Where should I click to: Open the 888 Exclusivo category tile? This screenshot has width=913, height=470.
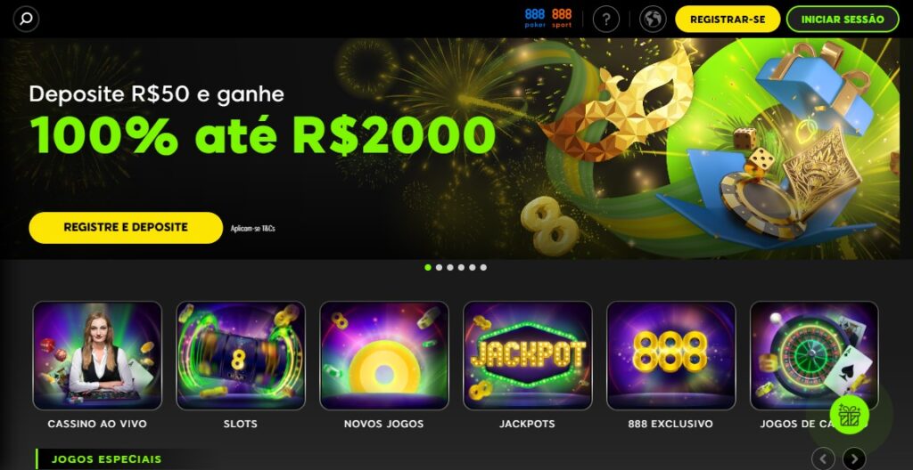point(670,365)
